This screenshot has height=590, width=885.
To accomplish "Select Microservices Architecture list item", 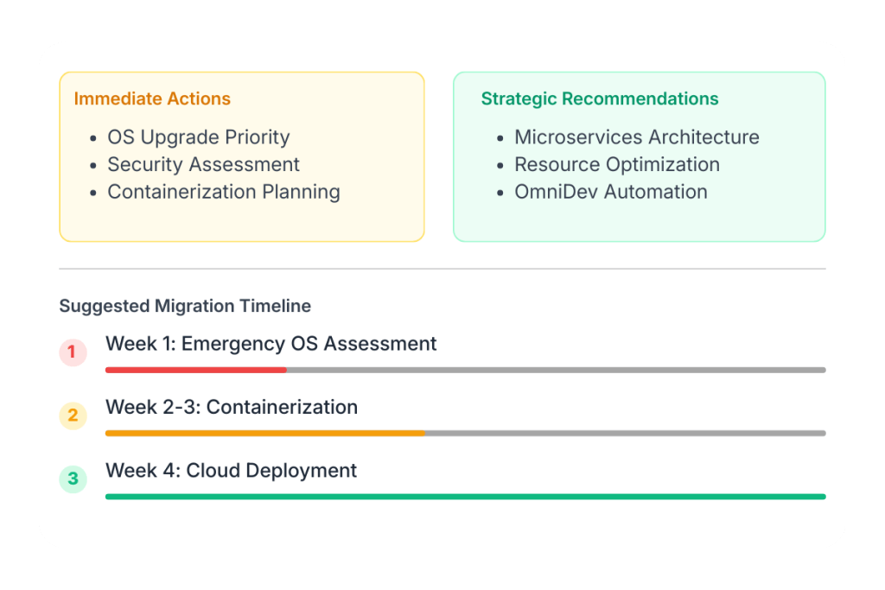I will click(636, 137).
